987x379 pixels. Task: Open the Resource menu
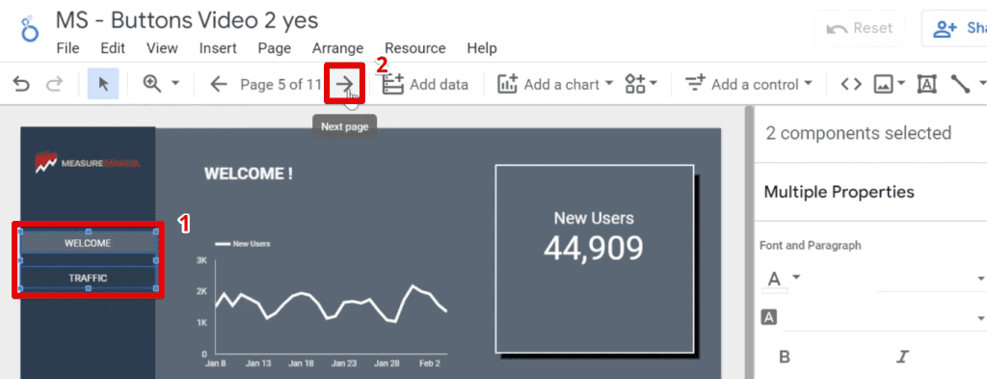click(x=415, y=48)
